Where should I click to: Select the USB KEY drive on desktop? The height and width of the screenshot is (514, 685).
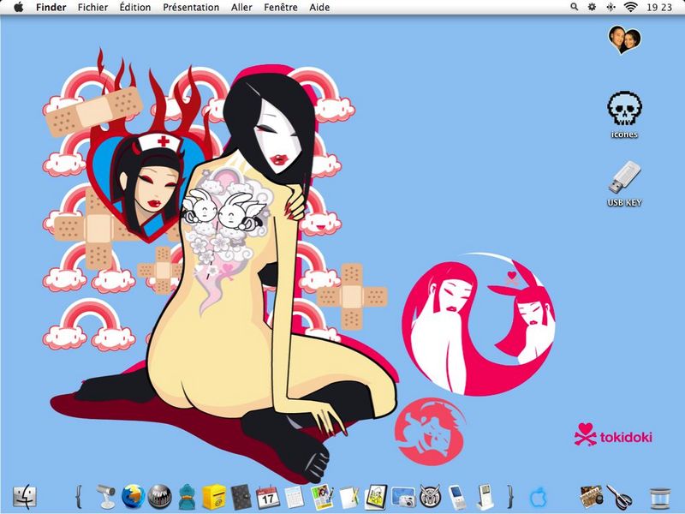tap(624, 177)
